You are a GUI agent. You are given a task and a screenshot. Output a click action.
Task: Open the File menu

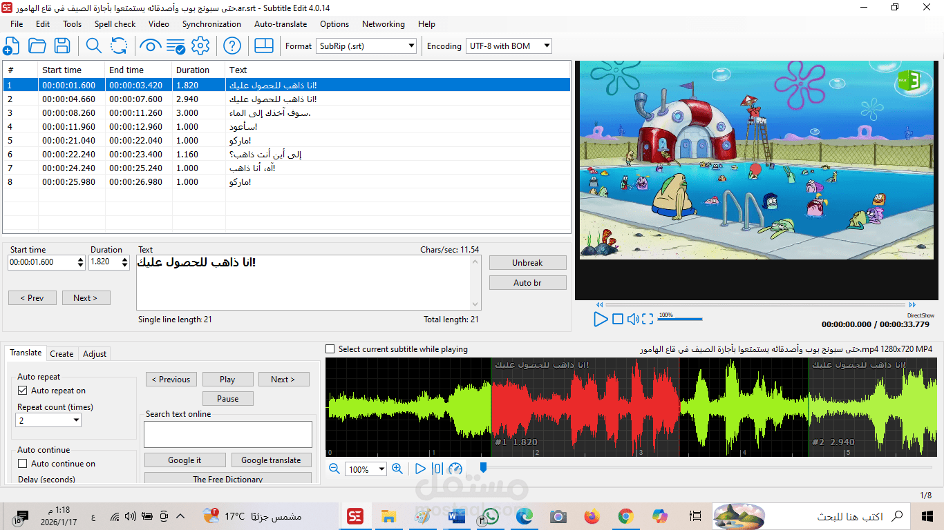[17, 23]
